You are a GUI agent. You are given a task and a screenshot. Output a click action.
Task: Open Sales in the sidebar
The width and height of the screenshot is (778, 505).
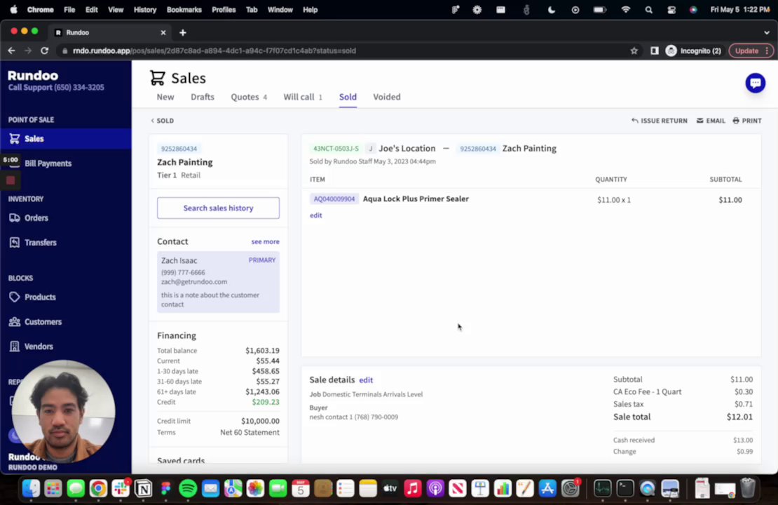point(65,139)
